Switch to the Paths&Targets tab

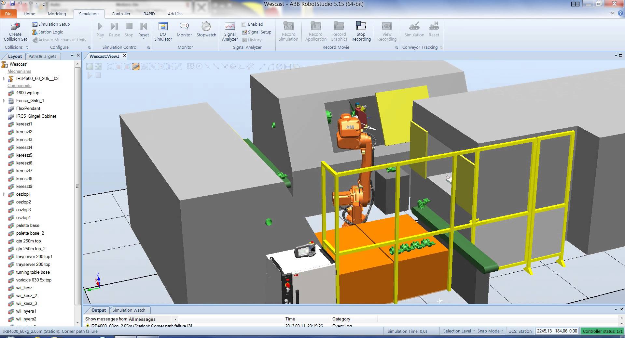pyautogui.click(x=42, y=56)
